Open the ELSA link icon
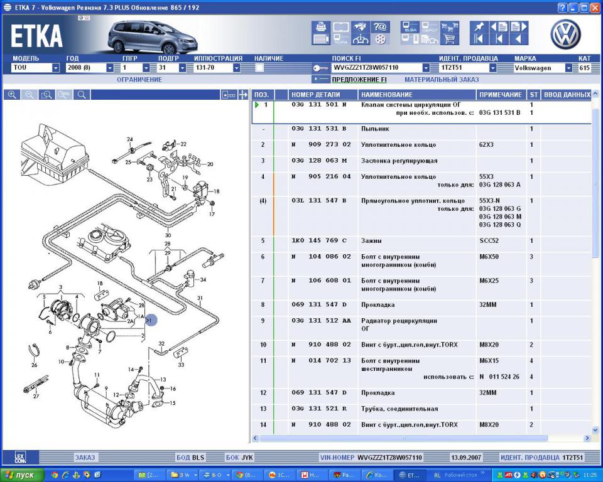Screen dimensions: 603x482 pos(410,27)
